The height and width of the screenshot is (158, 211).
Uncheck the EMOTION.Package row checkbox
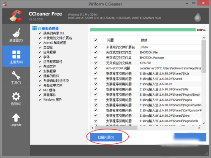coord(95,57)
